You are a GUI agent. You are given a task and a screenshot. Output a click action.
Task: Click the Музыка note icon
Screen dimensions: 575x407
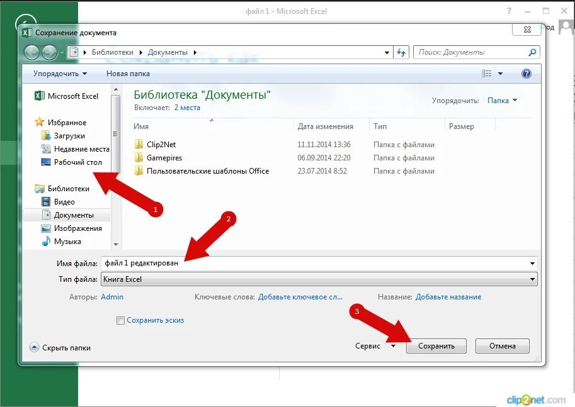(46, 241)
